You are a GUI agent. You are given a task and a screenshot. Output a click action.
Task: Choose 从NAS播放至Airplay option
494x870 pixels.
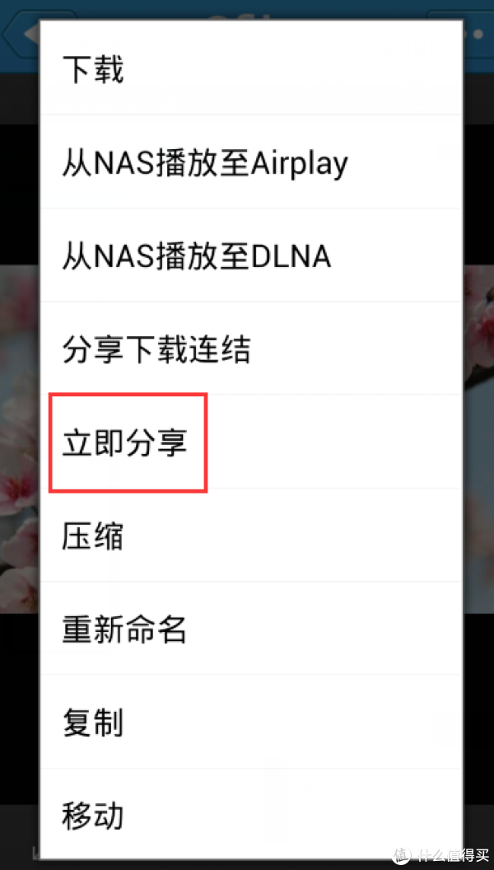coord(250,162)
